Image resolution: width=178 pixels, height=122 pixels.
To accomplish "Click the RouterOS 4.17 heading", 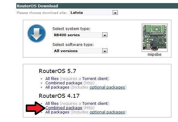I will (x=59, y=96).
